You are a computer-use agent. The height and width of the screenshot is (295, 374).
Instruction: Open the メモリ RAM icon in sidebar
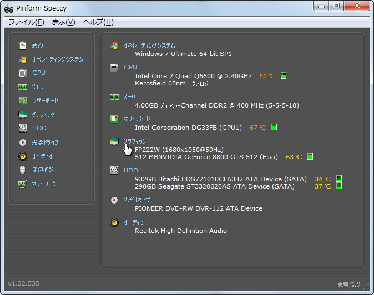click(x=23, y=87)
